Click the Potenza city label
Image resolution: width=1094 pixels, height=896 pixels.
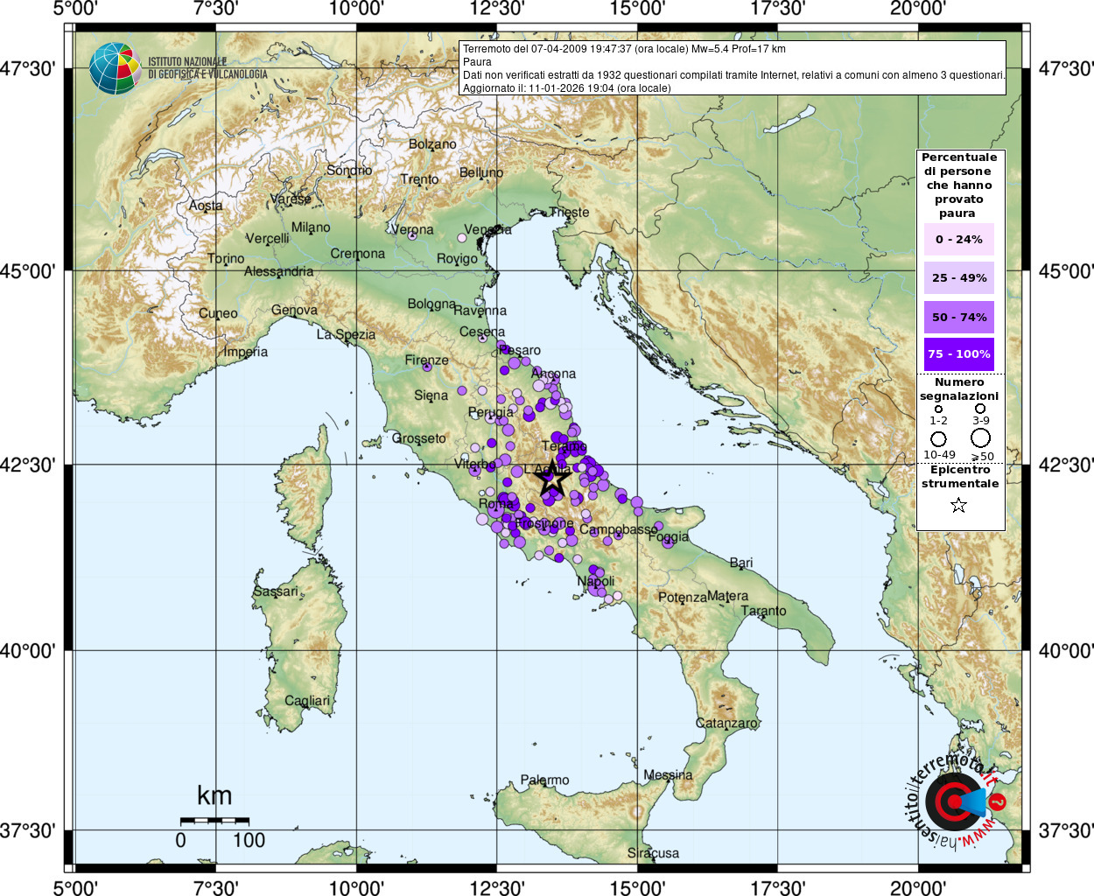pos(682,598)
